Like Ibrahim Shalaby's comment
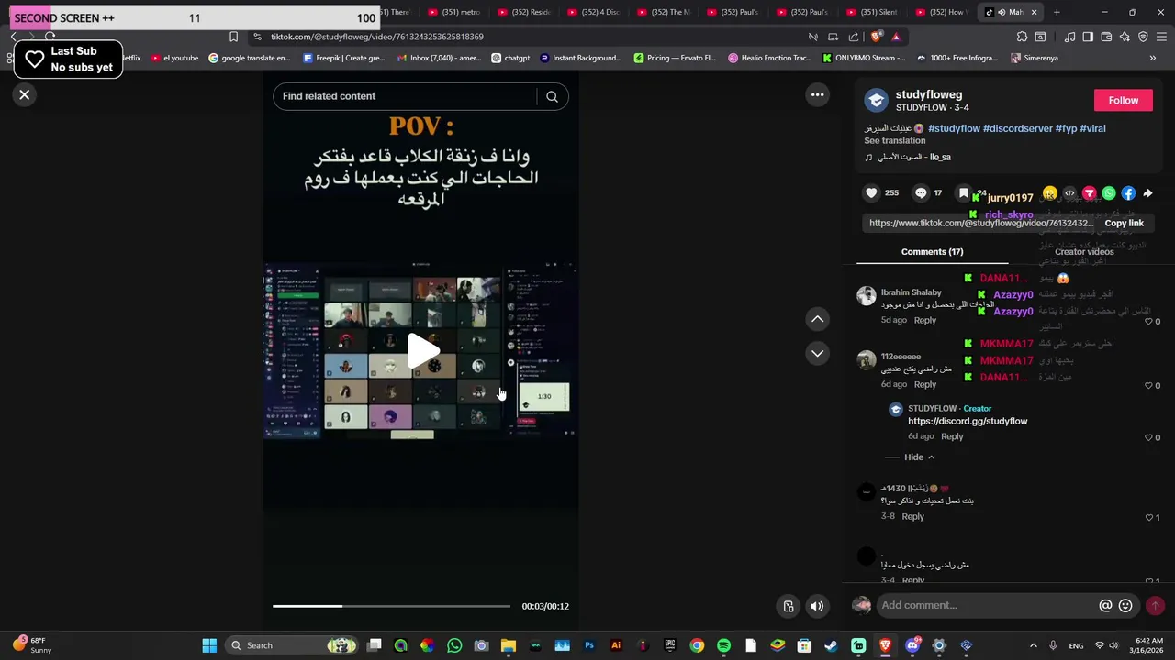Image resolution: width=1175 pixels, height=660 pixels. pos(1148,321)
